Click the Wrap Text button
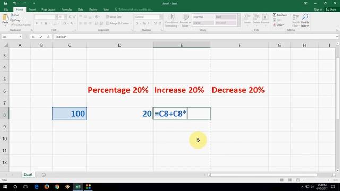Screen dimensions: 340x191 114,17
